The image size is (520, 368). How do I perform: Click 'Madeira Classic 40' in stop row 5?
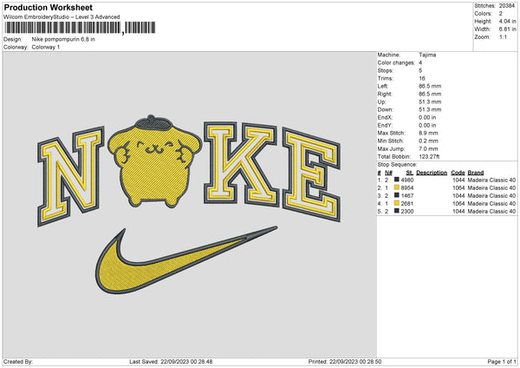(491, 211)
